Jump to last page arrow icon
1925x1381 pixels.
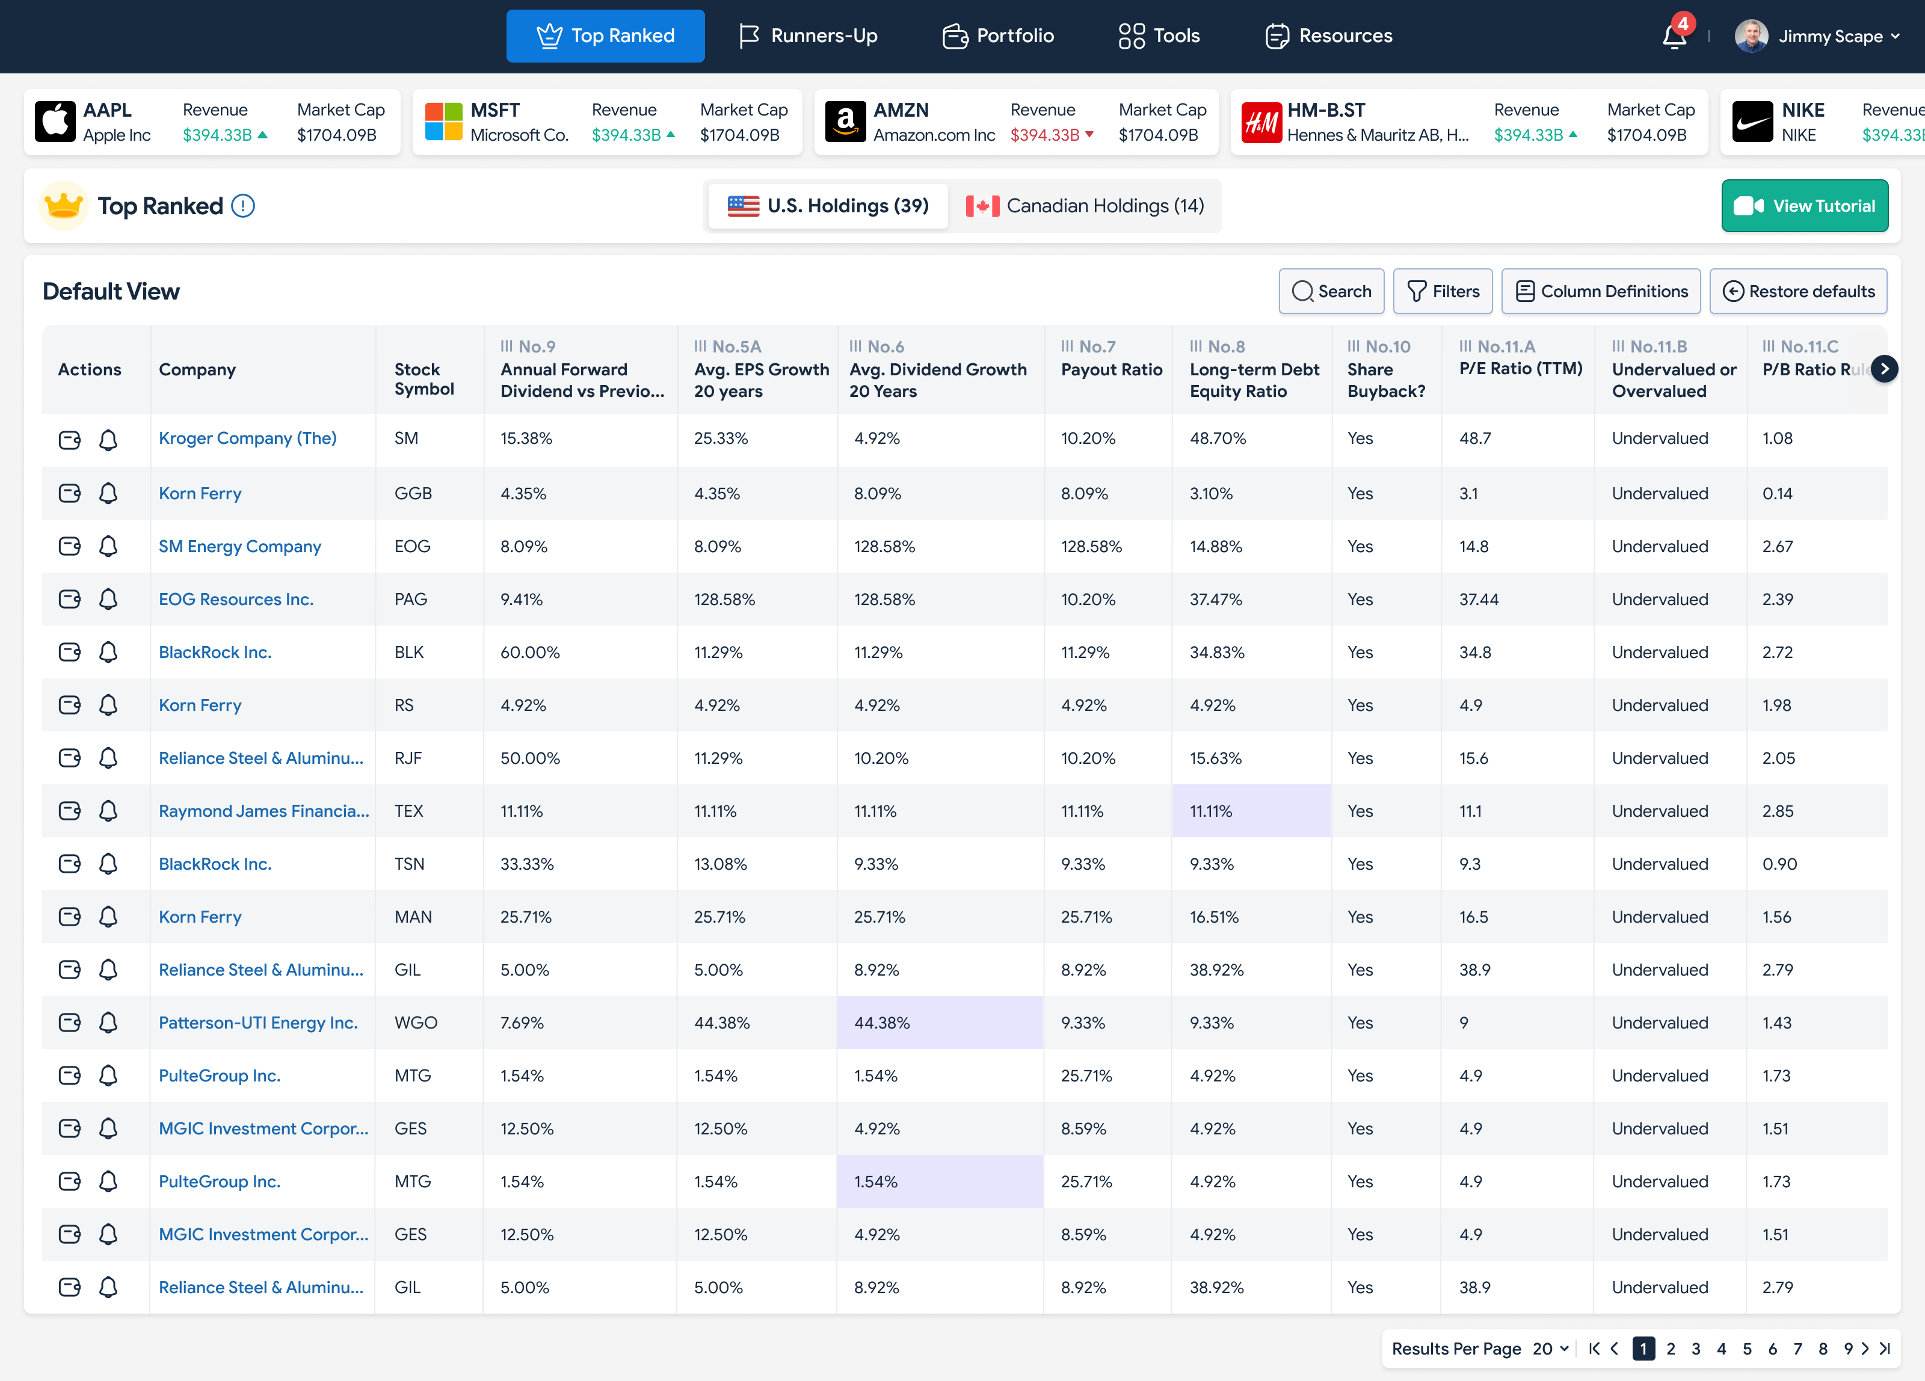(x=1884, y=1349)
